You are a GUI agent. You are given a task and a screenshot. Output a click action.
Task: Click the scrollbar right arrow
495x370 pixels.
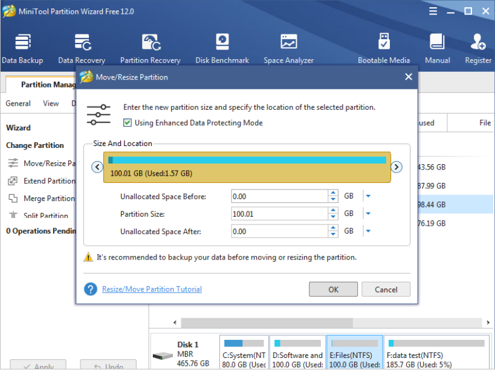[488, 322]
